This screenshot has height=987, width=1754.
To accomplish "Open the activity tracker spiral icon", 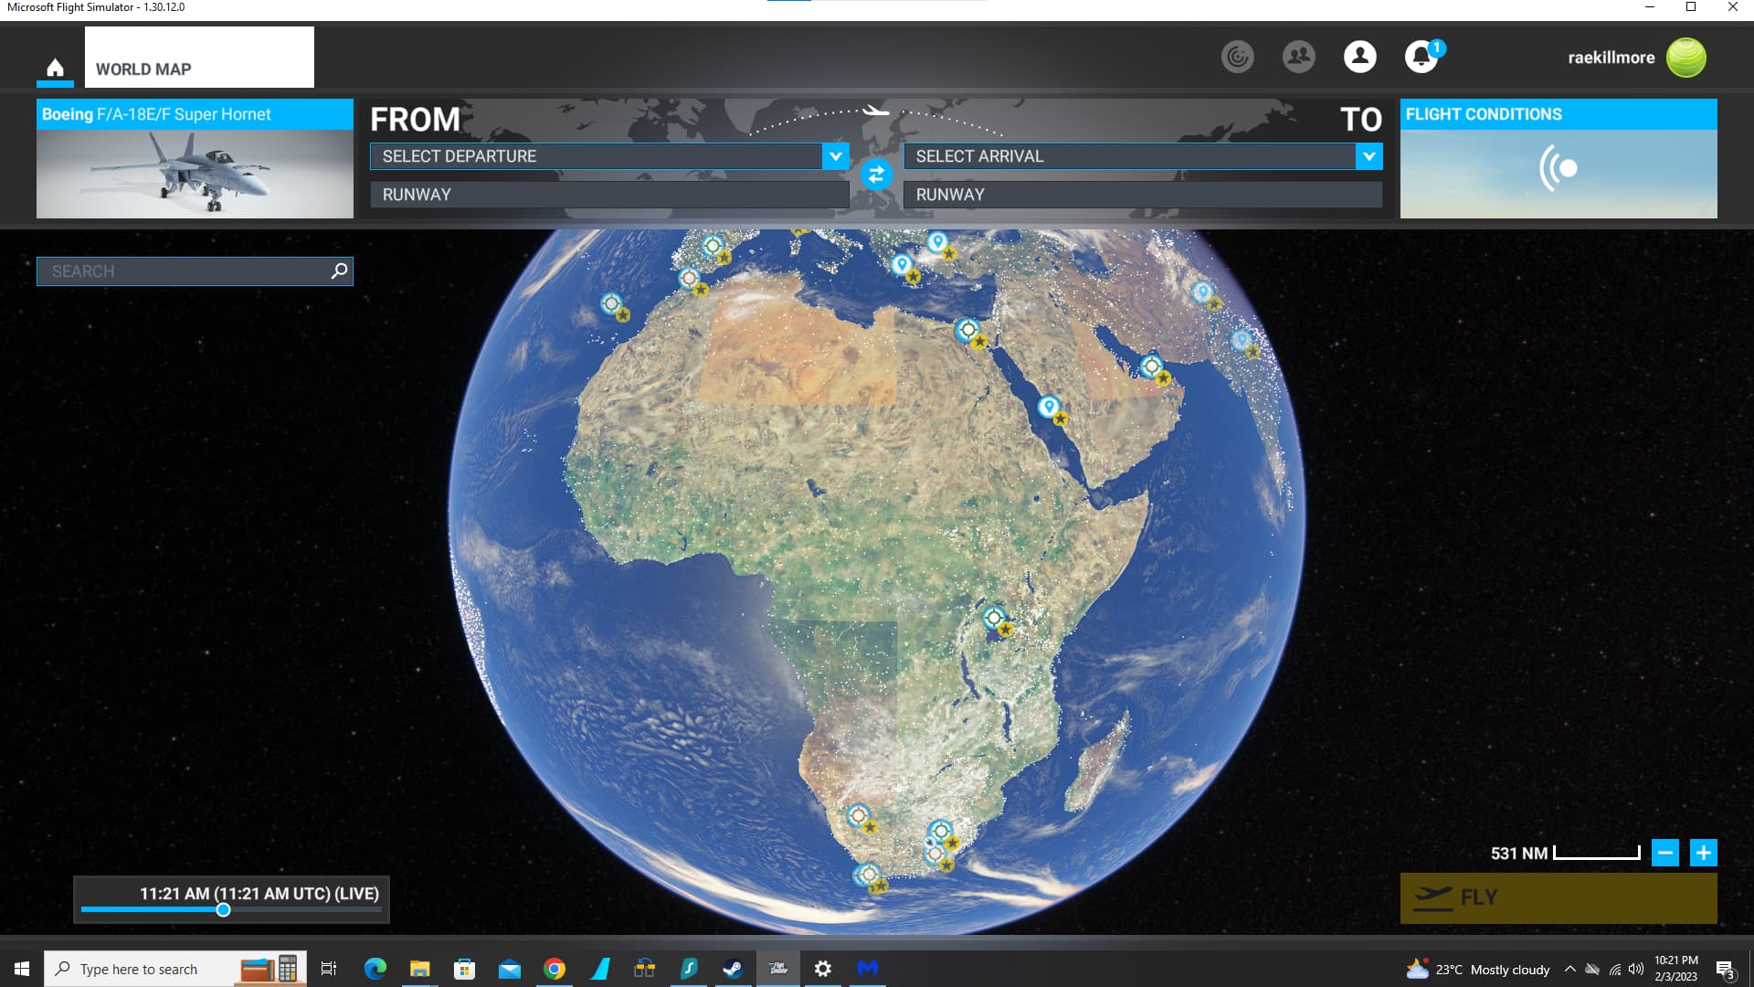I will tap(1238, 56).
